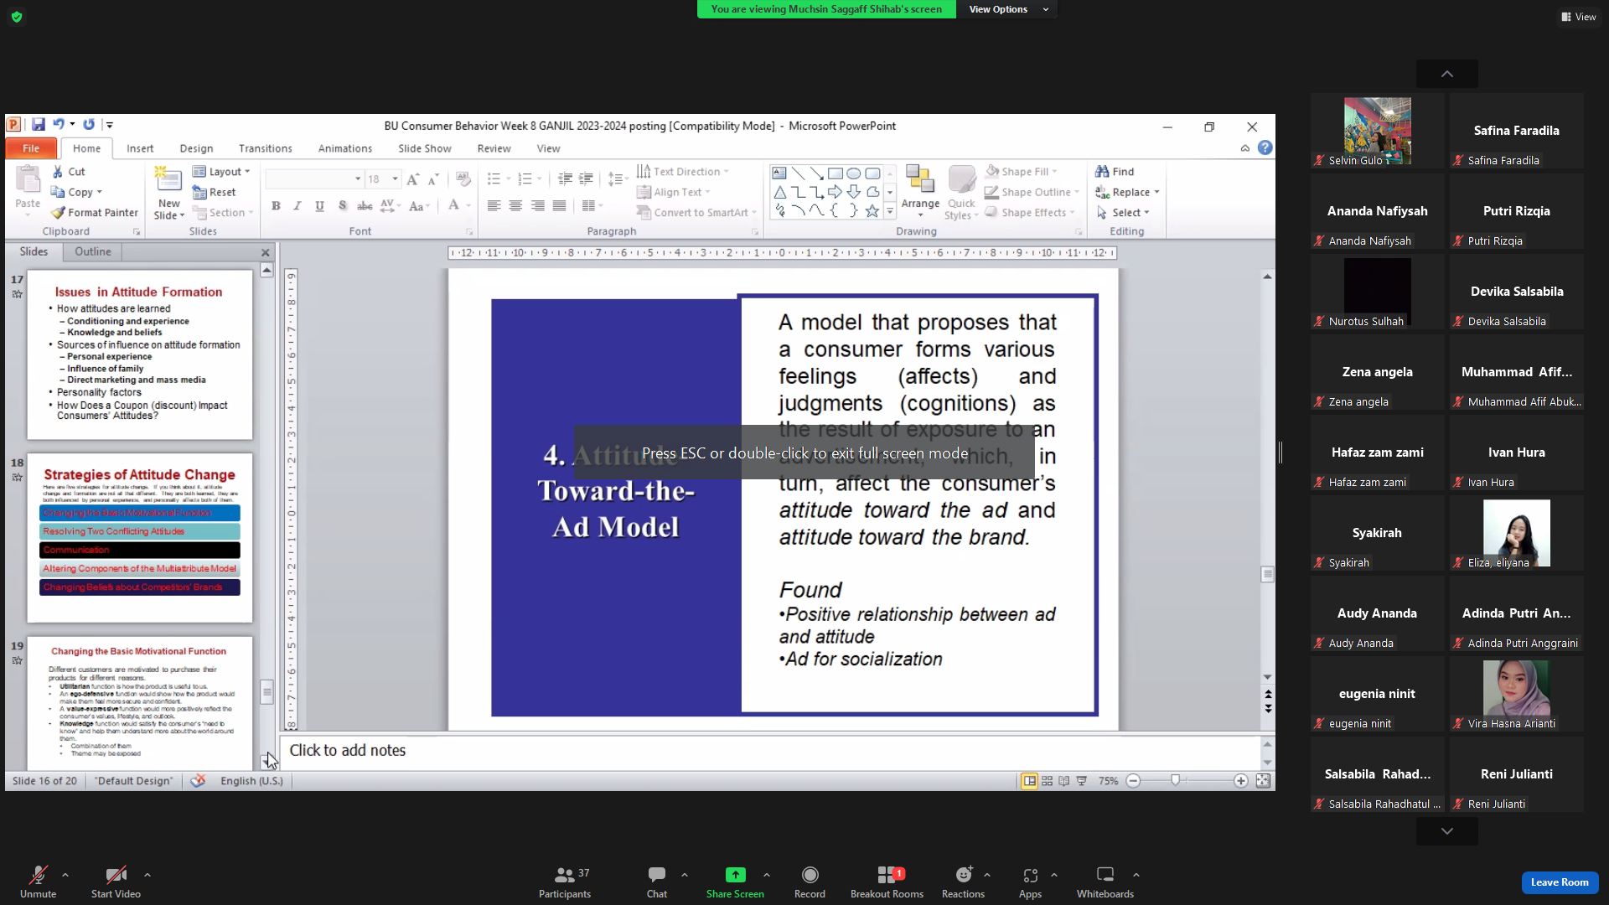Image resolution: width=1609 pixels, height=905 pixels.
Task: Fit slide to current window
Action: (x=1263, y=781)
